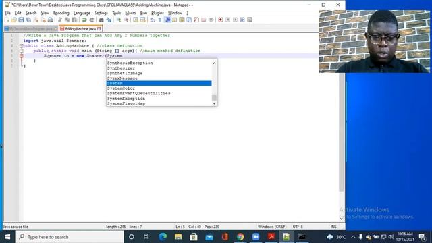
Task: Run macro multiple times icon
Action: click(x=242, y=20)
